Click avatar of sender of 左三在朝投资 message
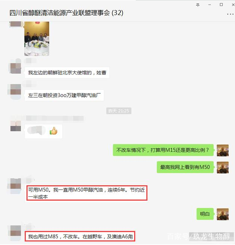The height and width of the screenshot is (245, 235). (x=16, y=89)
